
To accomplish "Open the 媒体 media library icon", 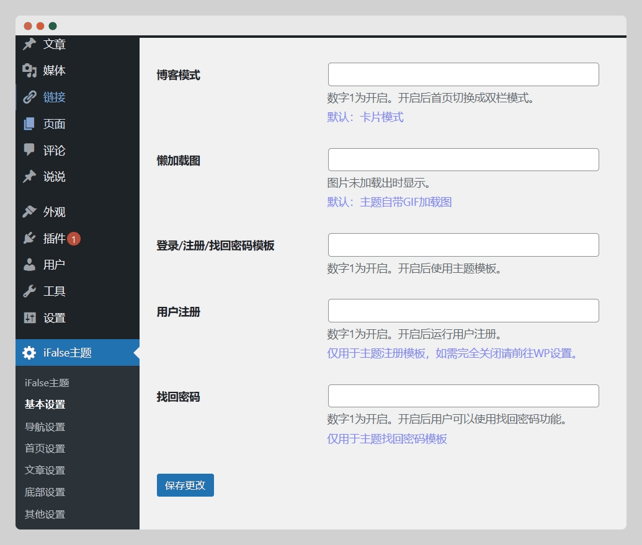I will [29, 71].
